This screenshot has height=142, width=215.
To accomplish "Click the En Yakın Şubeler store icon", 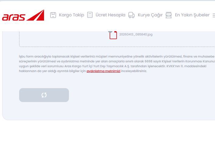I will pyautogui.click(x=169, y=15).
